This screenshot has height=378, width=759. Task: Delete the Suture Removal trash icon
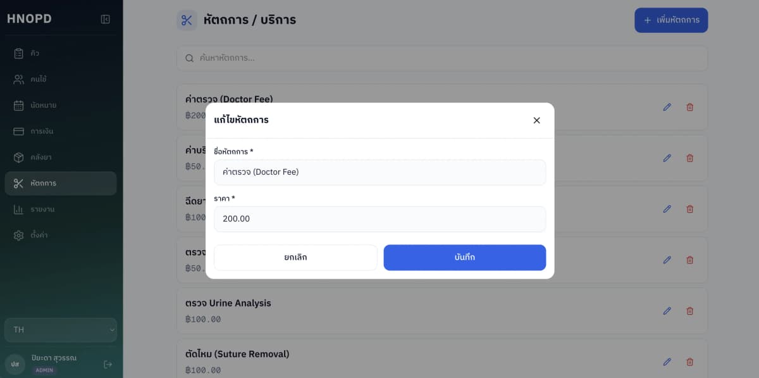coord(690,362)
